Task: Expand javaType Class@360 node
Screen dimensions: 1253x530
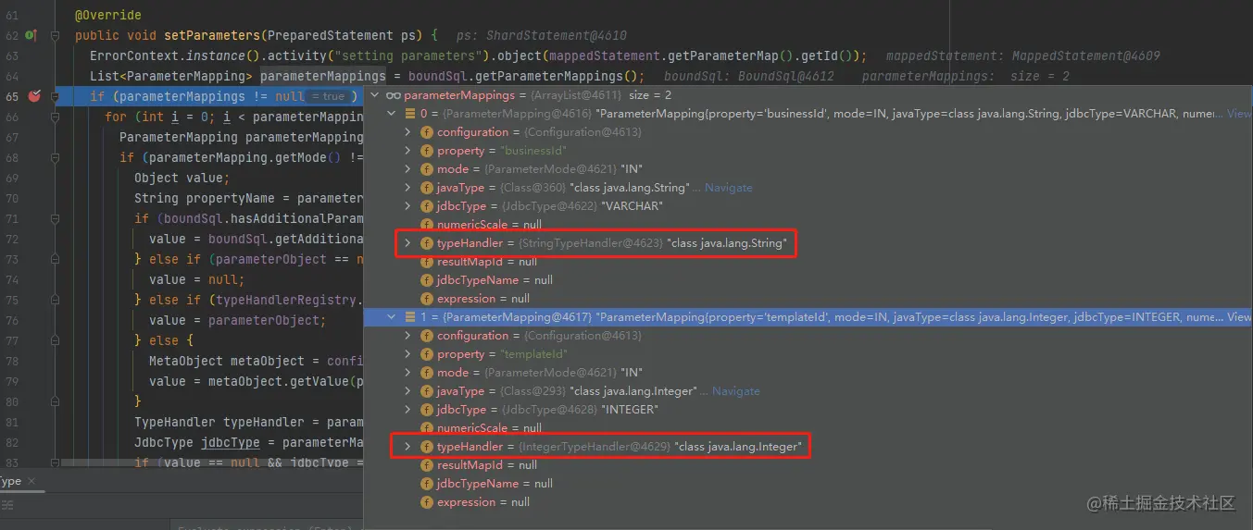Action: tap(407, 188)
